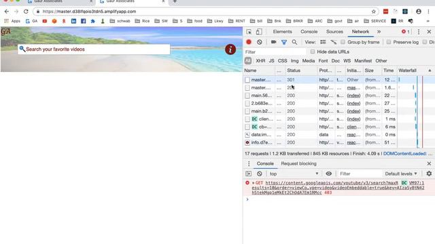This screenshot has width=435, height=244.
Task: Open the console context top dropdown
Action: [x=294, y=174]
